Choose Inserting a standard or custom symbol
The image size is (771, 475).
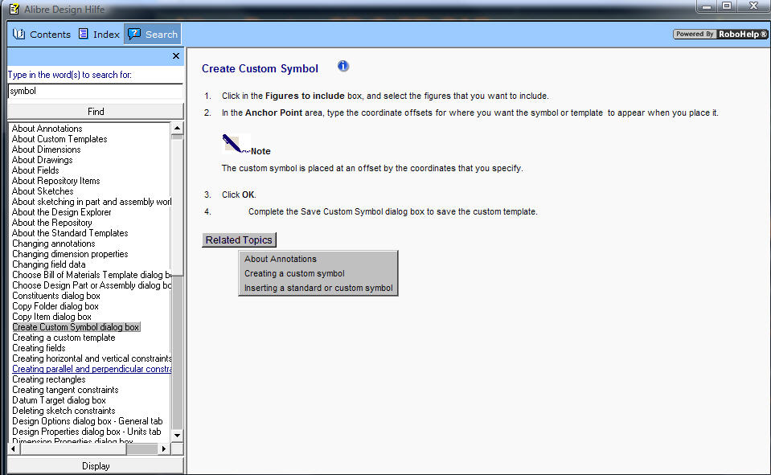[x=318, y=289]
